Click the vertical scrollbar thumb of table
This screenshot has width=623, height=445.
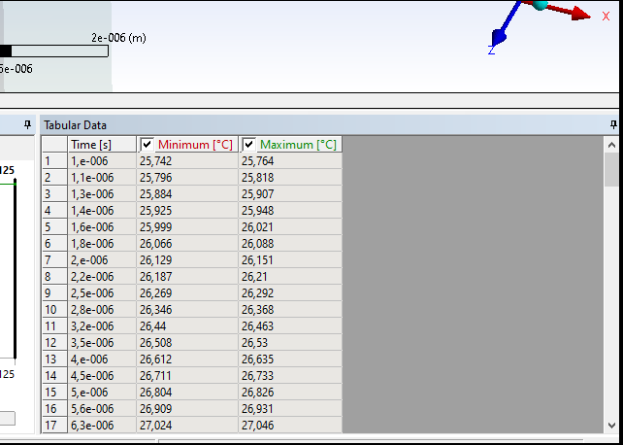(612, 170)
